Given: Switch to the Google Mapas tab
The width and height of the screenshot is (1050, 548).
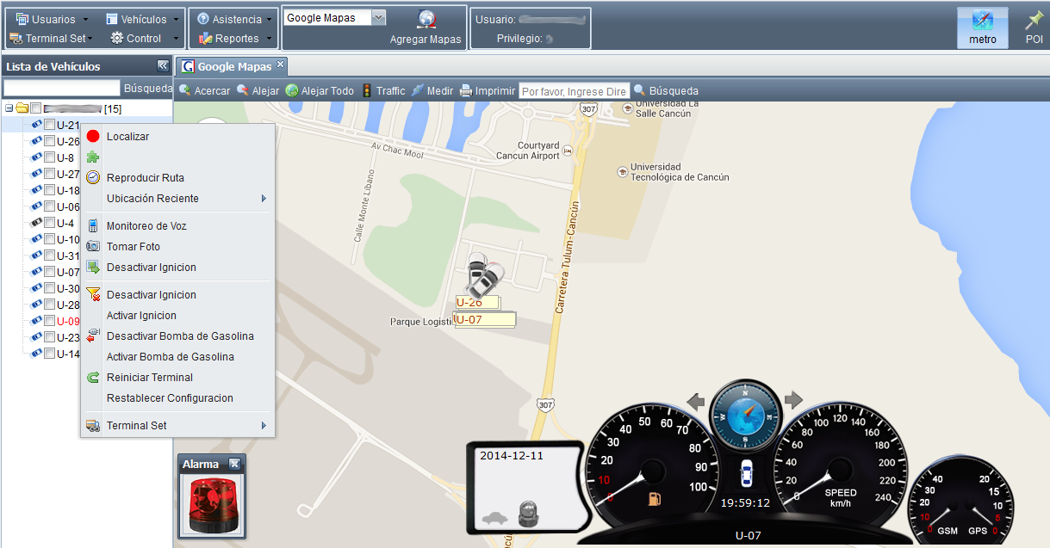Looking at the screenshot, I should (231, 66).
